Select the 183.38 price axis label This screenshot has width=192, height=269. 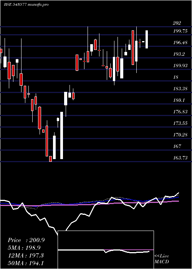click(180, 89)
